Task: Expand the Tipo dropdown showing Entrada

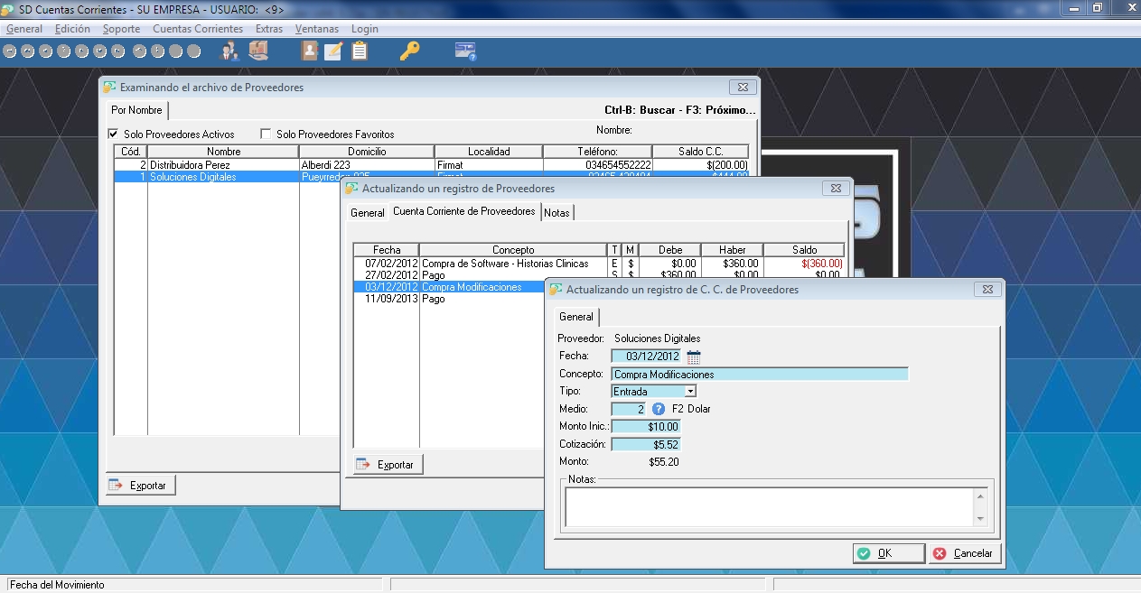Action: [x=690, y=392]
